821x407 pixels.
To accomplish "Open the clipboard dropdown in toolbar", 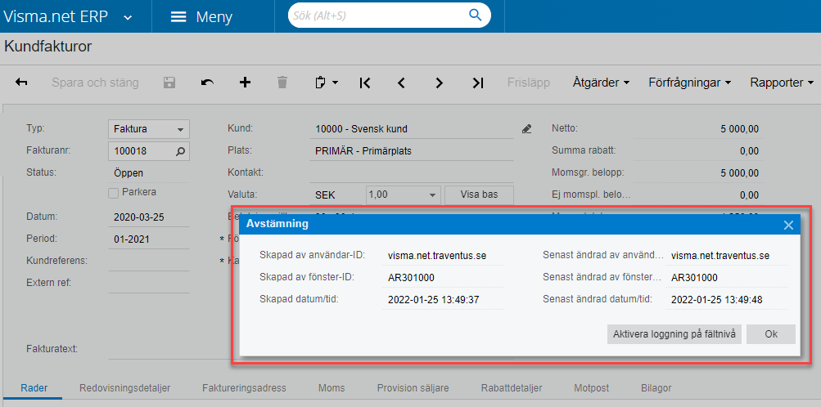I will [x=326, y=83].
